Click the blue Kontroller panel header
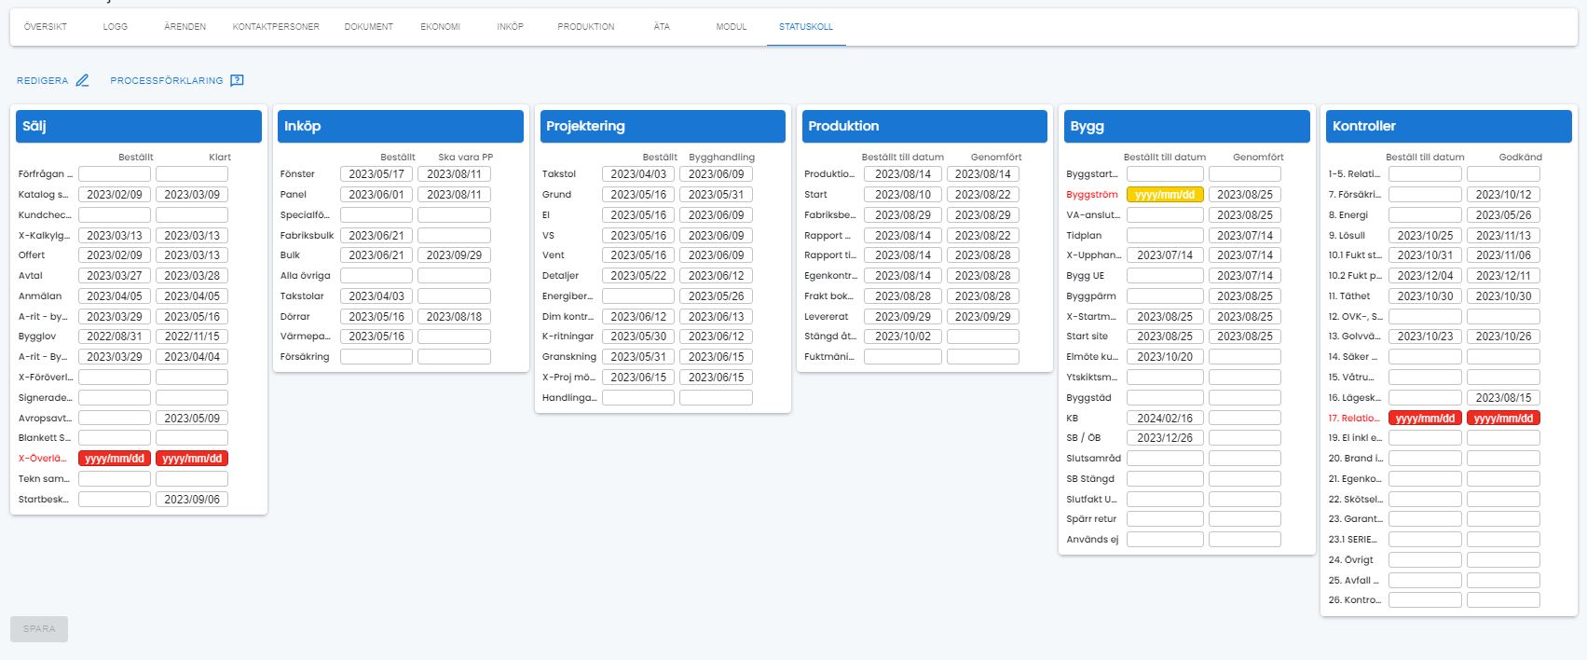The width and height of the screenshot is (1587, 660). (x=1448, y=127)
